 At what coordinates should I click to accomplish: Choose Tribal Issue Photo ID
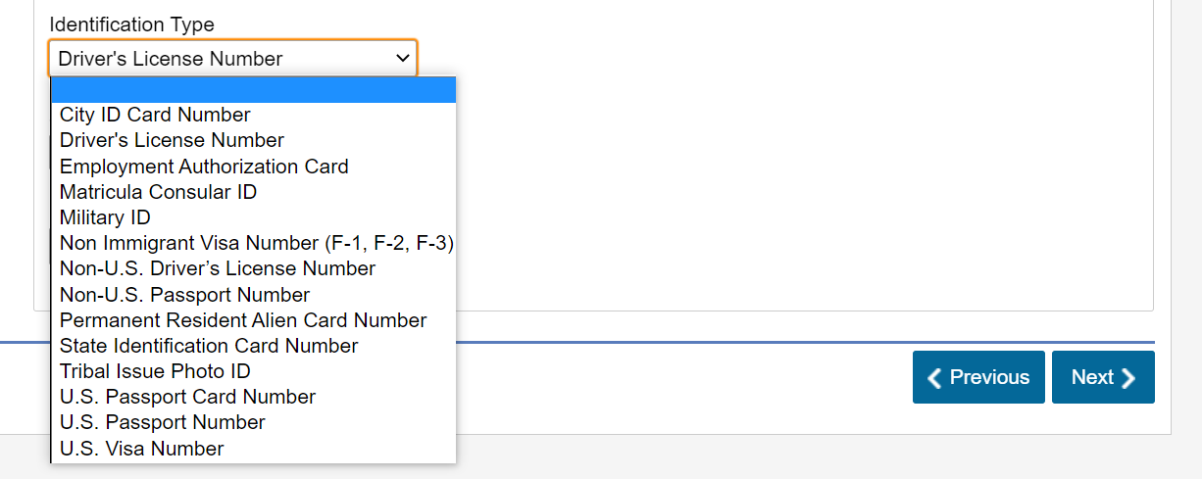point(254,371)
